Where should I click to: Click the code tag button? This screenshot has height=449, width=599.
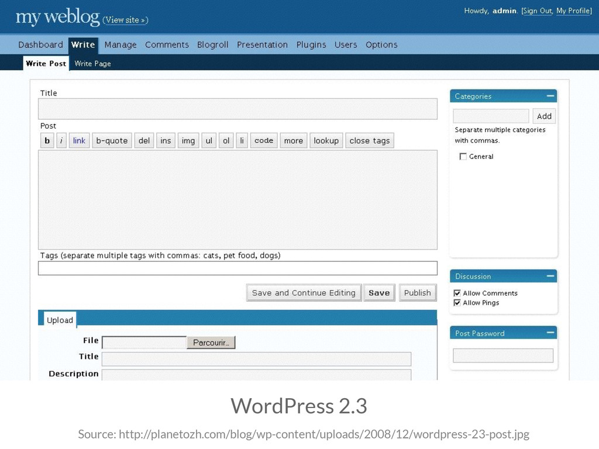click(x=264, y=140)
